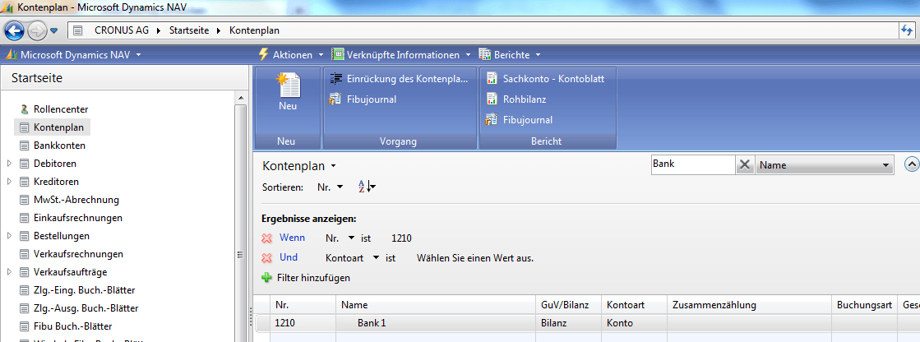920x342 pixels.
Task: Click Kontenplan in the address breadcrumb
Action: (254, 30)
